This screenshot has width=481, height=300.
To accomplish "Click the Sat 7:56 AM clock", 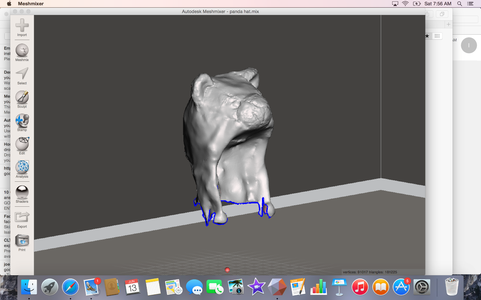I will tap(438, 4).
